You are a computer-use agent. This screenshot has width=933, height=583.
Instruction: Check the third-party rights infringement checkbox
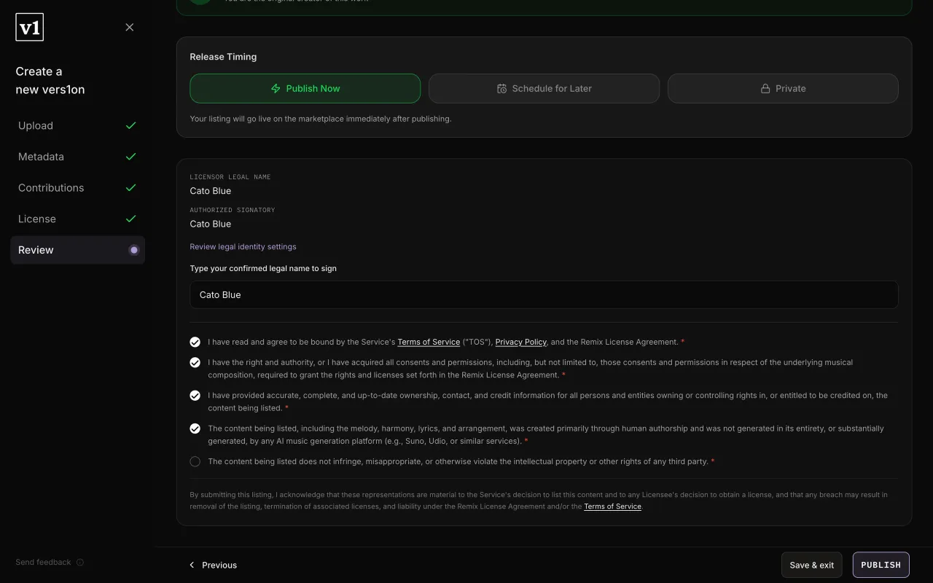195,461
